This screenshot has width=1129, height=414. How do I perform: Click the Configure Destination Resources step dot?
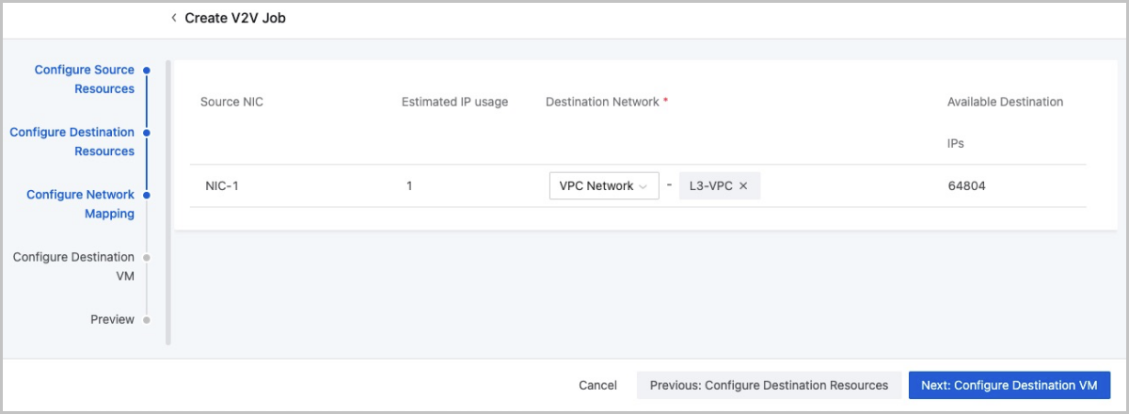point(147,133)
